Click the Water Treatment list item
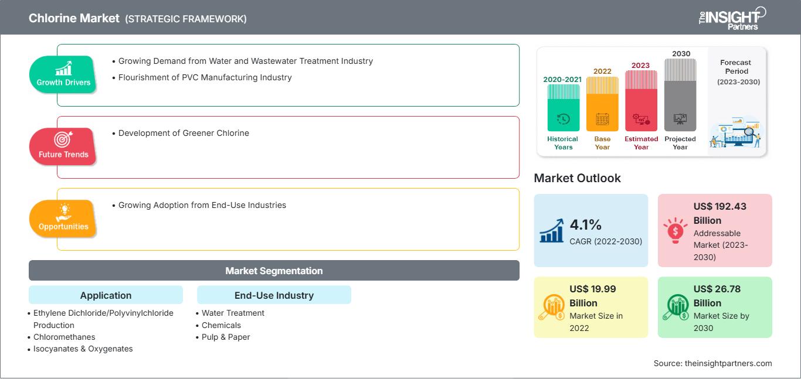The width and height of the screenshot is (801, 379). click(x=233, y=313)
